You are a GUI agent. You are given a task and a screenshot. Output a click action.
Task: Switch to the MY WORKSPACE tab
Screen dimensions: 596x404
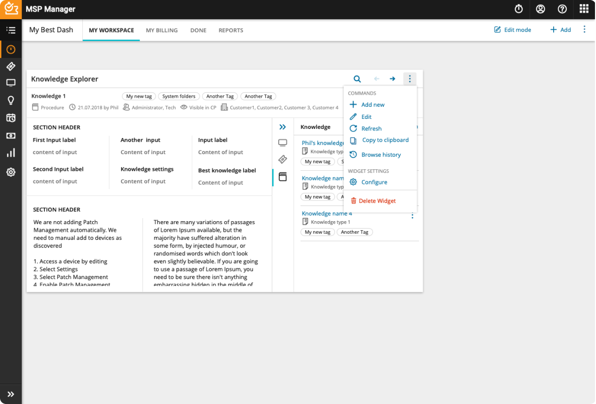click(x=111, y=30)
